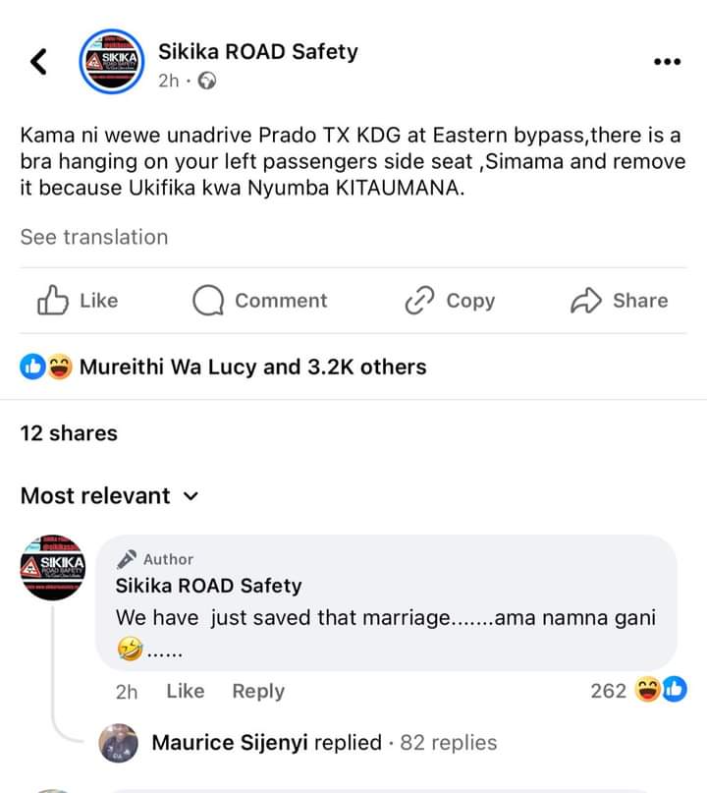Image resolution: width=707 pixels, height=793 pixels.
Task: Tap Maurice Sijenyi's small profile picture
Action: point(120,743)
